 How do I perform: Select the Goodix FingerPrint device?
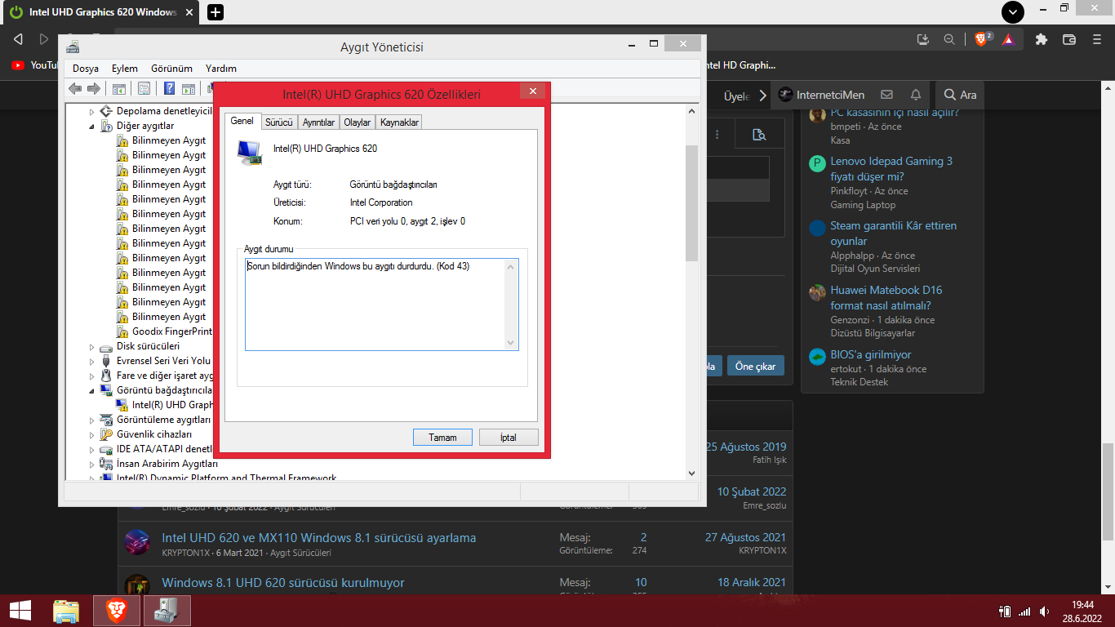[165, 331]
